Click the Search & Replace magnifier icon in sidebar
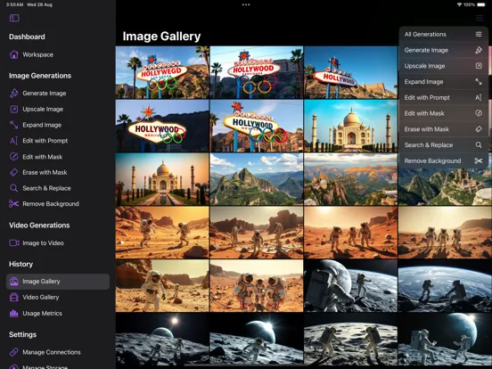The height and width of the screenshot is (369, 492). [13, 188]
